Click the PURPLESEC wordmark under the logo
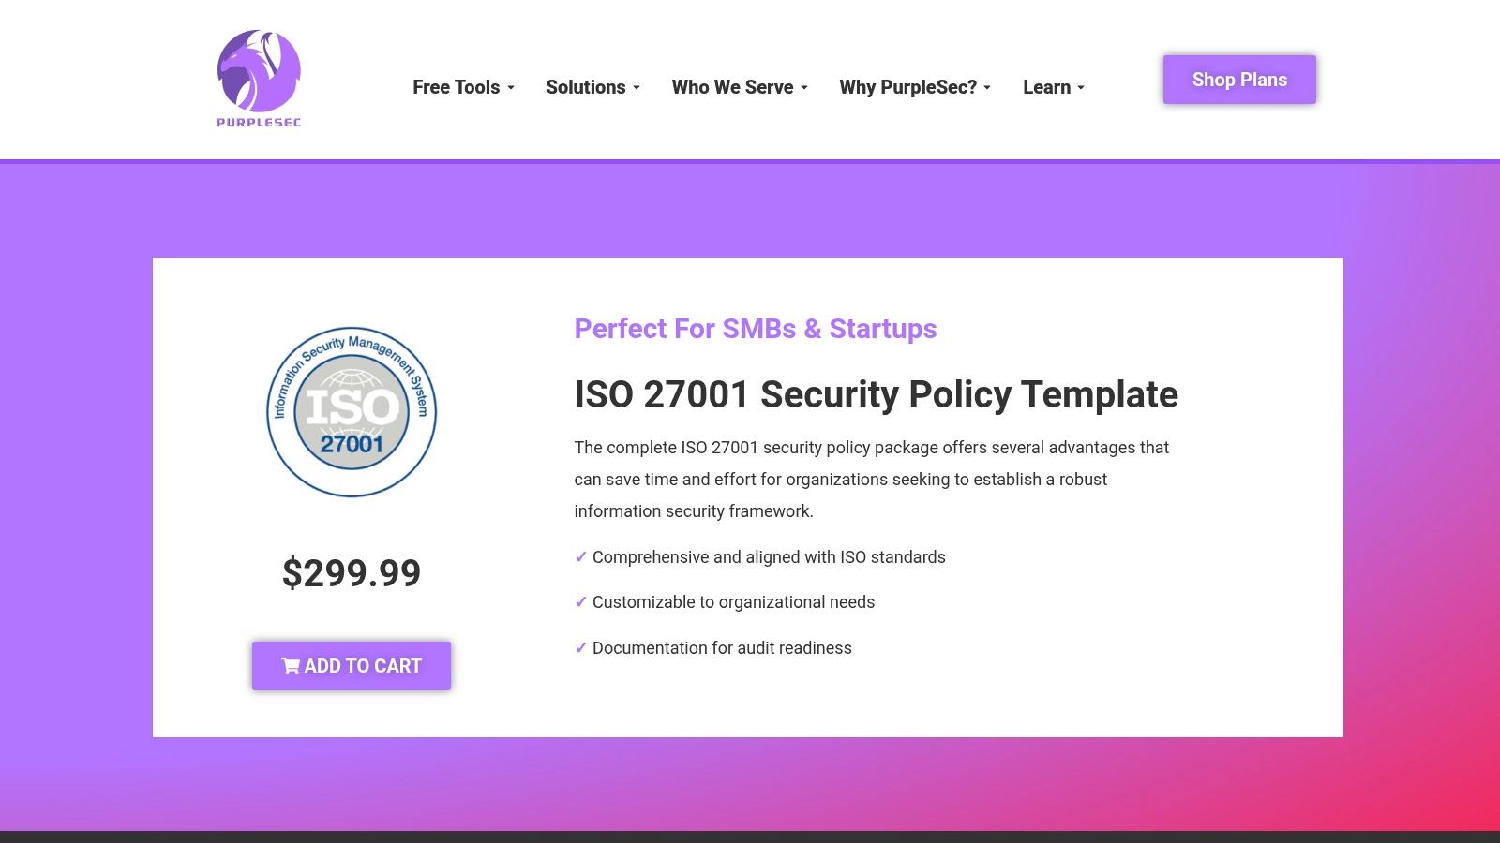Viewport: 1500px width, 843px height. 257,122
